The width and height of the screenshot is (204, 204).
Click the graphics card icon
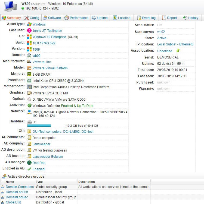pos(29,93)
